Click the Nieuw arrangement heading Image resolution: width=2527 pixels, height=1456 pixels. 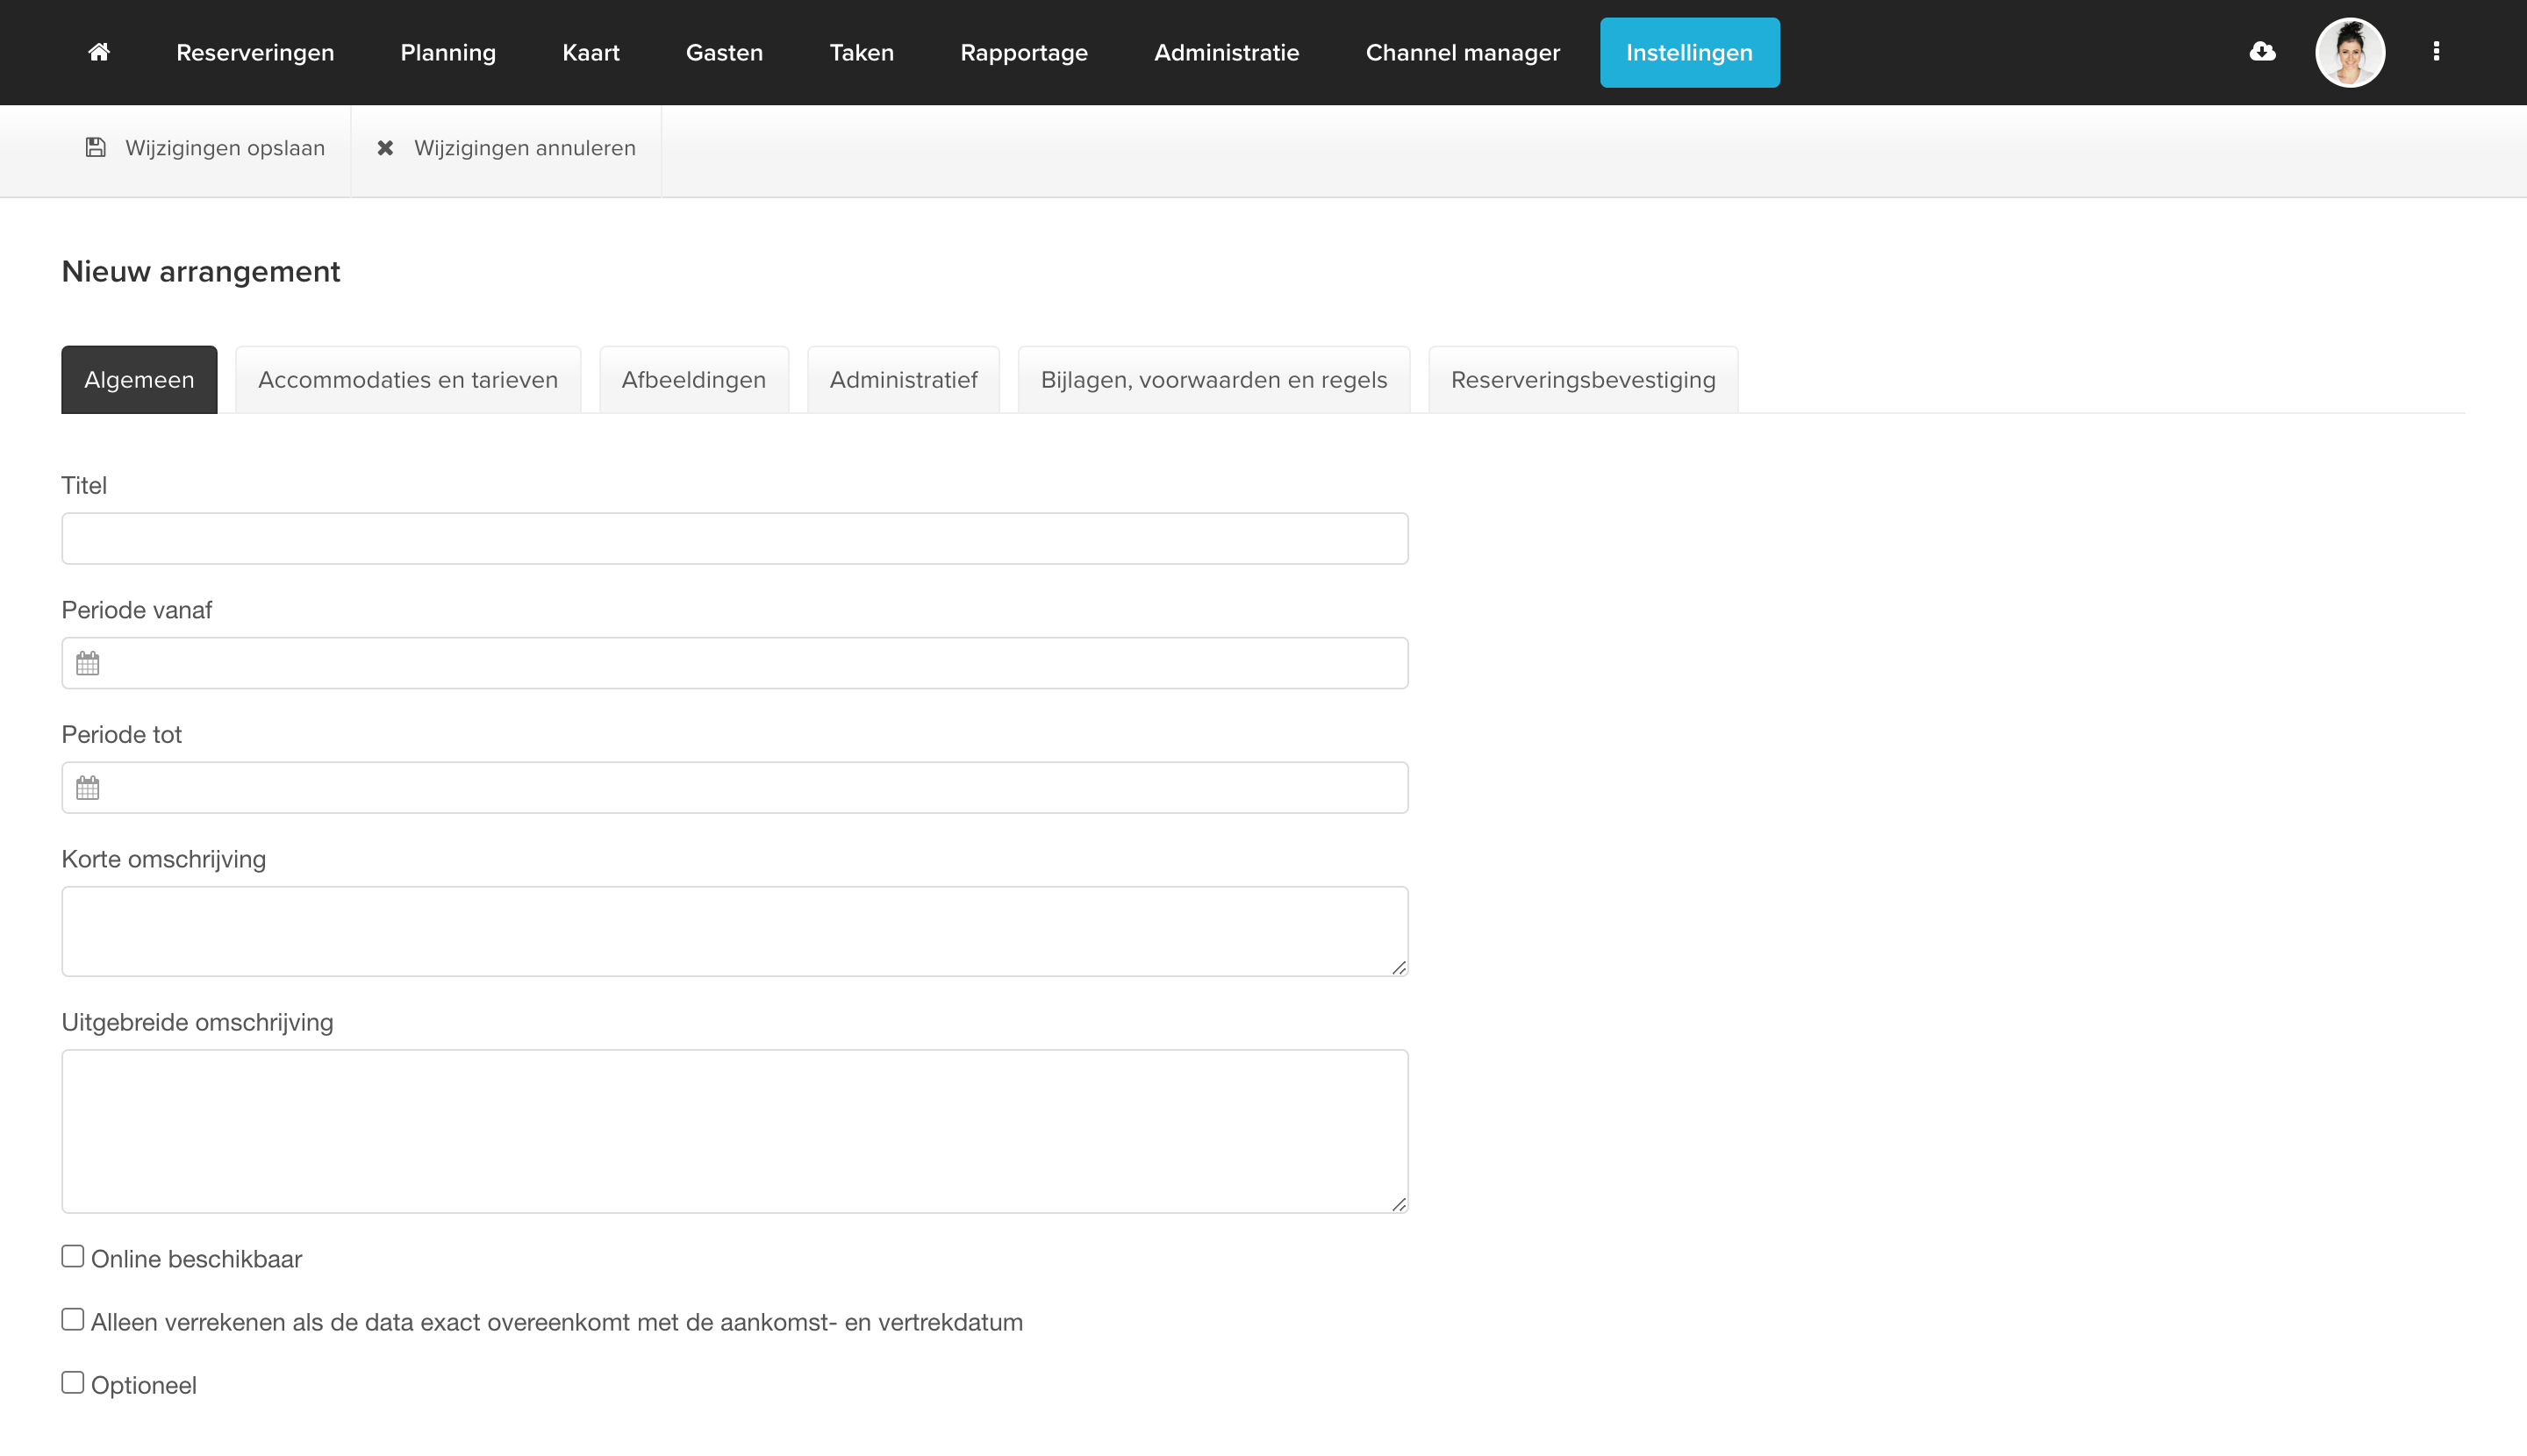point(201,271)
